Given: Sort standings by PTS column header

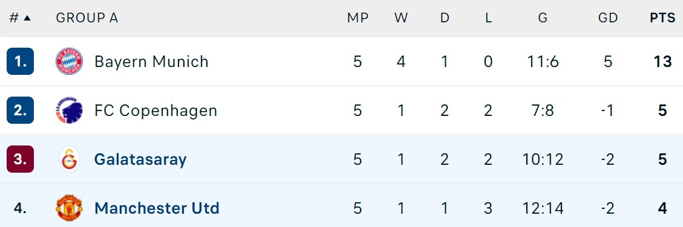Looking at the screenshot, I should [x=662, y=18].
